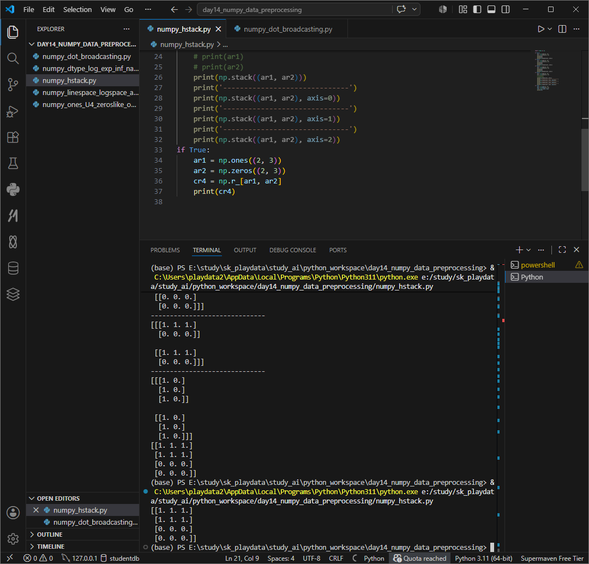Switch to the Debug Console tab
589x564 pixels.
pyautogui.click(x=293, y=250)
